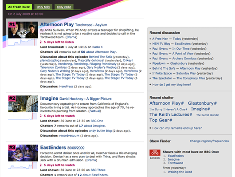Open 'Change regions/frequencies' in Show Finder
This screenshot has height=177, width=235.
coord(209,141)
